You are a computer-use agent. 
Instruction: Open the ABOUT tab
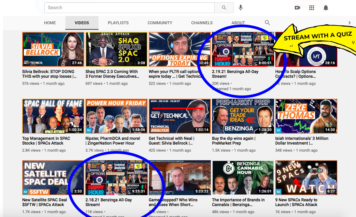pyautogui.click(x=238, y=22)
